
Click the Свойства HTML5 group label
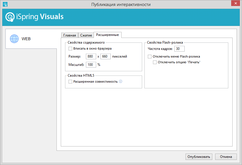pyautogui.click(x=81, y=76)
